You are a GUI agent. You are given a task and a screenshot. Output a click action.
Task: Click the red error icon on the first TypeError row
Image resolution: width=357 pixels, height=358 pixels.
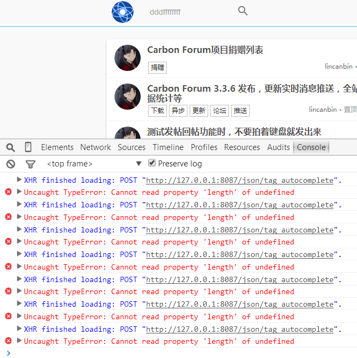click(x=8, y=192)
